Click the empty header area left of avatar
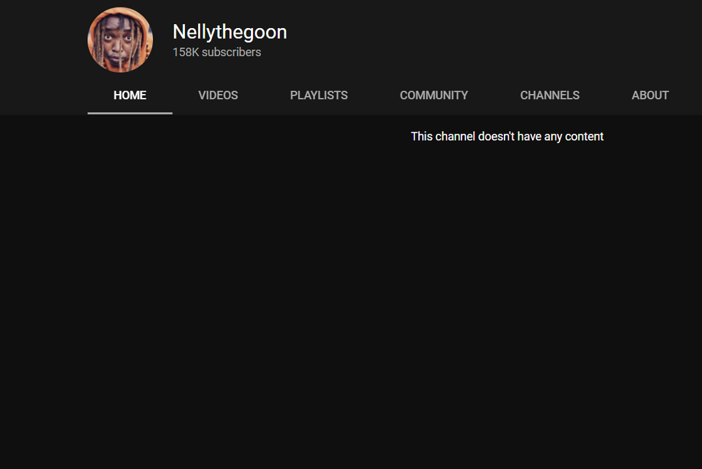The image size is (702, 469). 41,40
